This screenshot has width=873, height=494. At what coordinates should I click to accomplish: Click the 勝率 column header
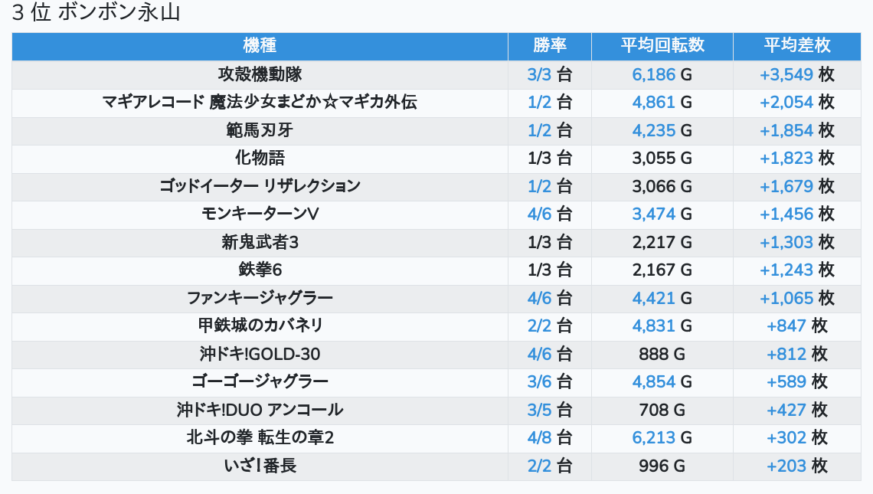tap(549, 46)
